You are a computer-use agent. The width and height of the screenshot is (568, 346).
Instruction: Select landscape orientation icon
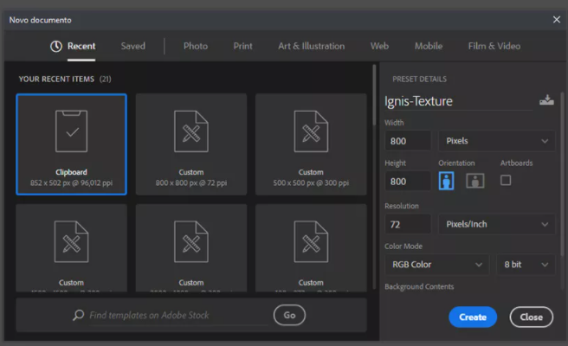474,181
